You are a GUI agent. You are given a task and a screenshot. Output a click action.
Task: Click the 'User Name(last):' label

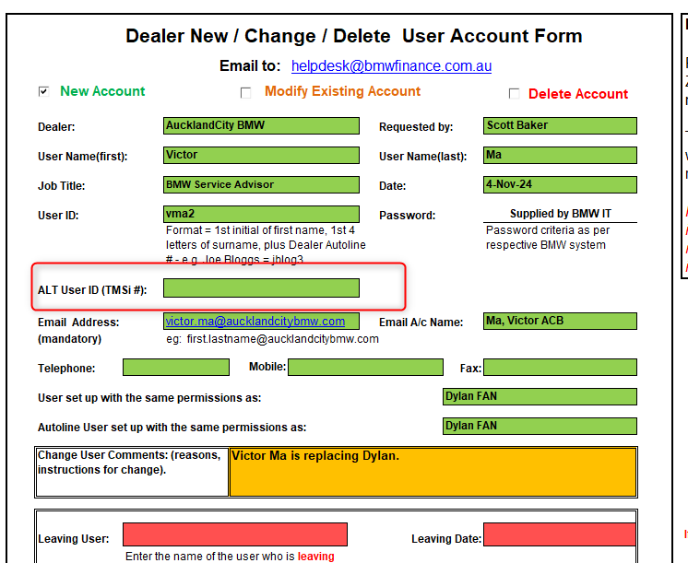coord(423,157)
